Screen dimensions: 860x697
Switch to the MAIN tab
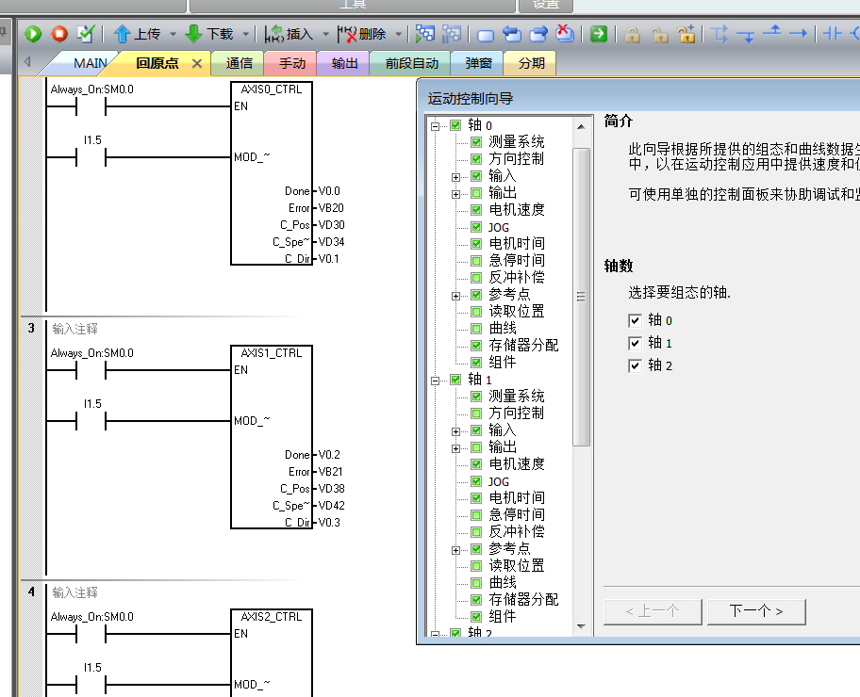(x=91, y=64)
